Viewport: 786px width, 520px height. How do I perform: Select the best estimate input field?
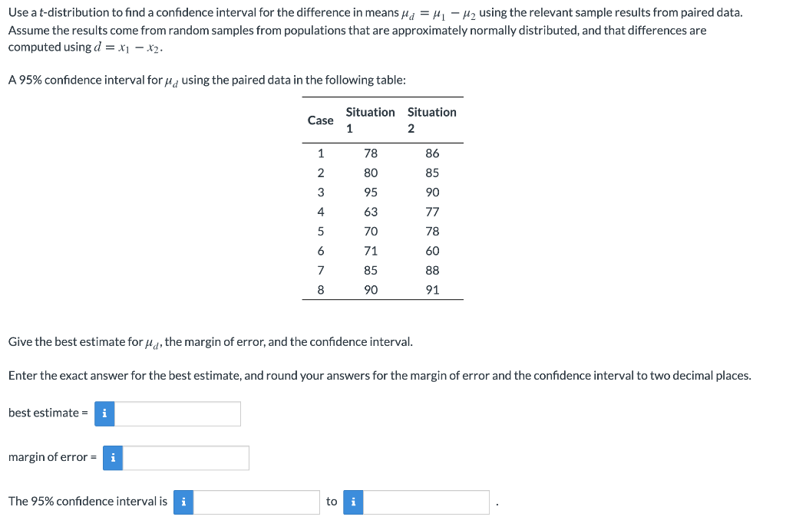tap(177, 413)
